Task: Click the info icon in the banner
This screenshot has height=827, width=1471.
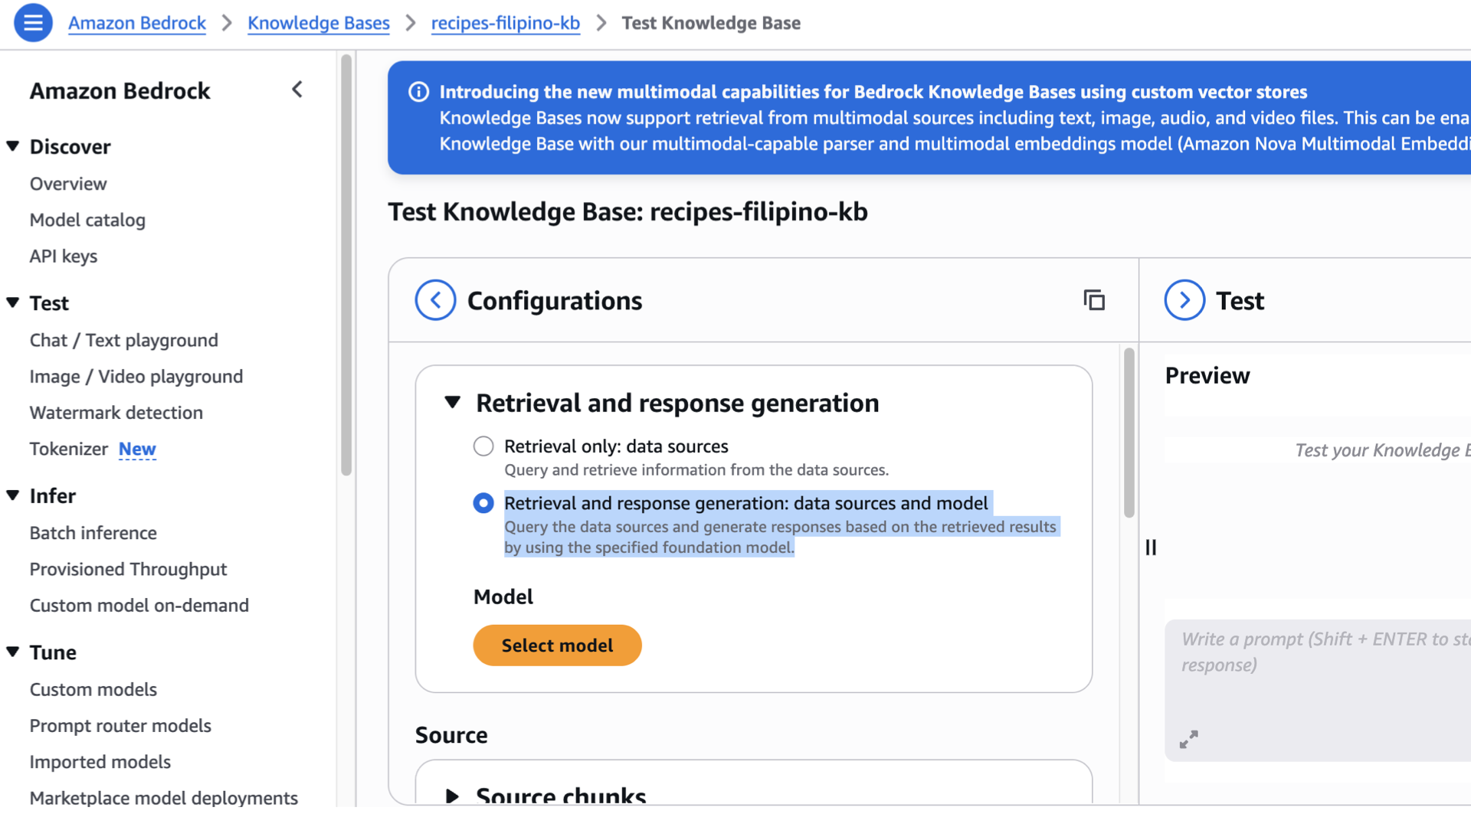Action: 418,92
